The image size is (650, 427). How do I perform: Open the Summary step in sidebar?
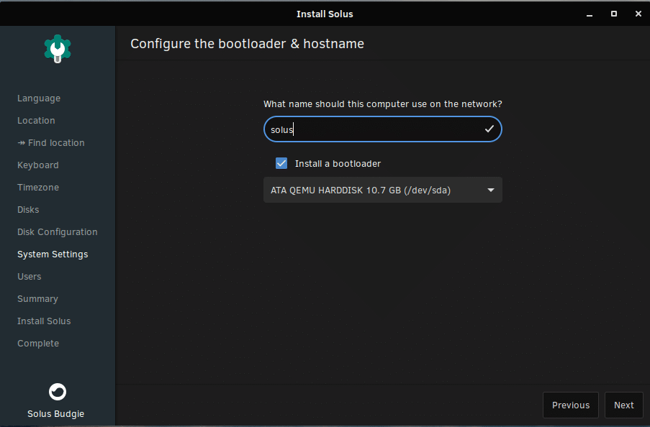click(x=37, y=299)
